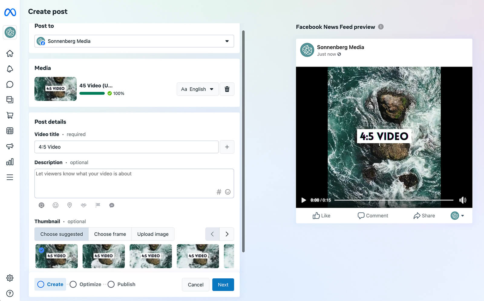
Task: Click Sonnenberg Media name in preview
Action: (x=341, y=47)
